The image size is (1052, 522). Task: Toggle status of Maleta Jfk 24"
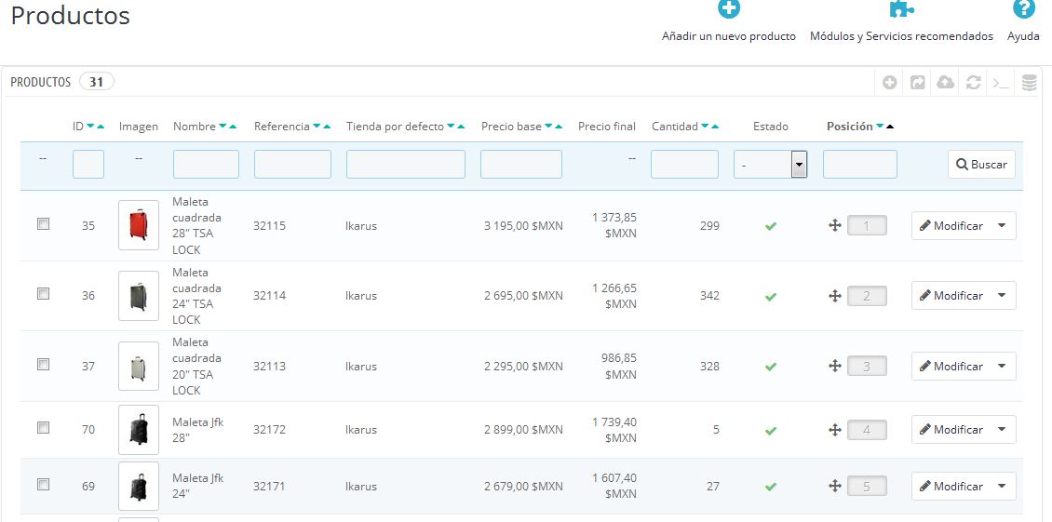pyautogui.click(x=770, y=487)
